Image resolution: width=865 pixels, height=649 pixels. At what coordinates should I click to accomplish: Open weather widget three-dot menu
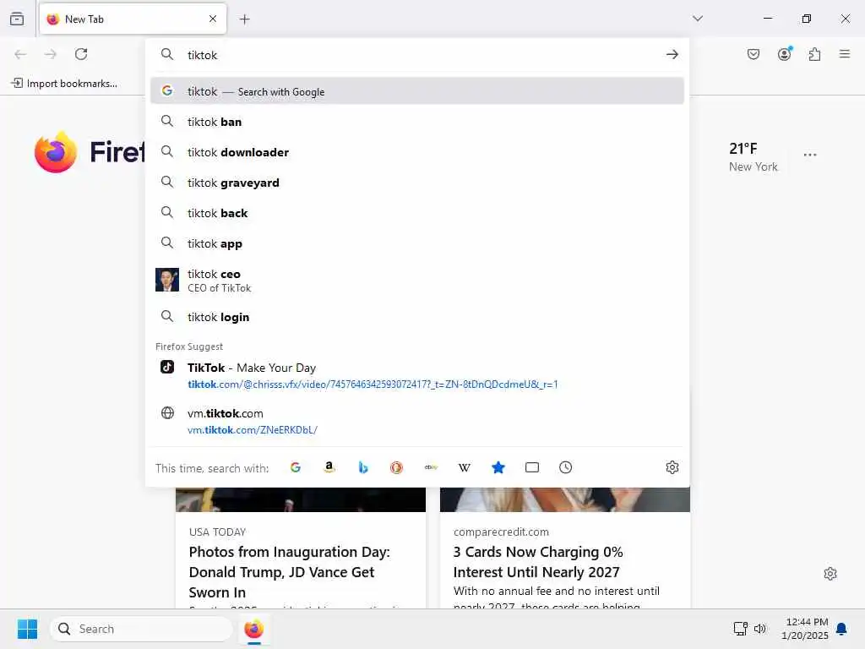point(810,155)
